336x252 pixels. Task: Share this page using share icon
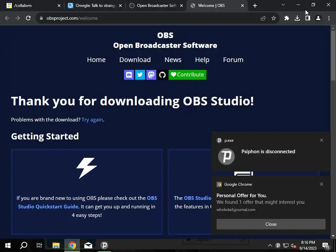coord(263,18)
